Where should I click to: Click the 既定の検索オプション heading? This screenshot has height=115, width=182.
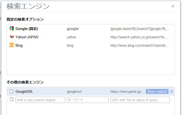coord(25,19)
